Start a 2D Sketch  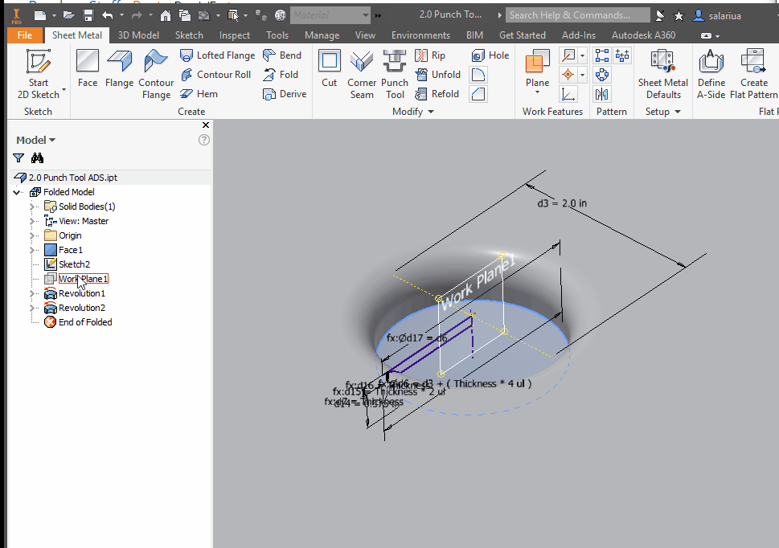coord(39,73)
